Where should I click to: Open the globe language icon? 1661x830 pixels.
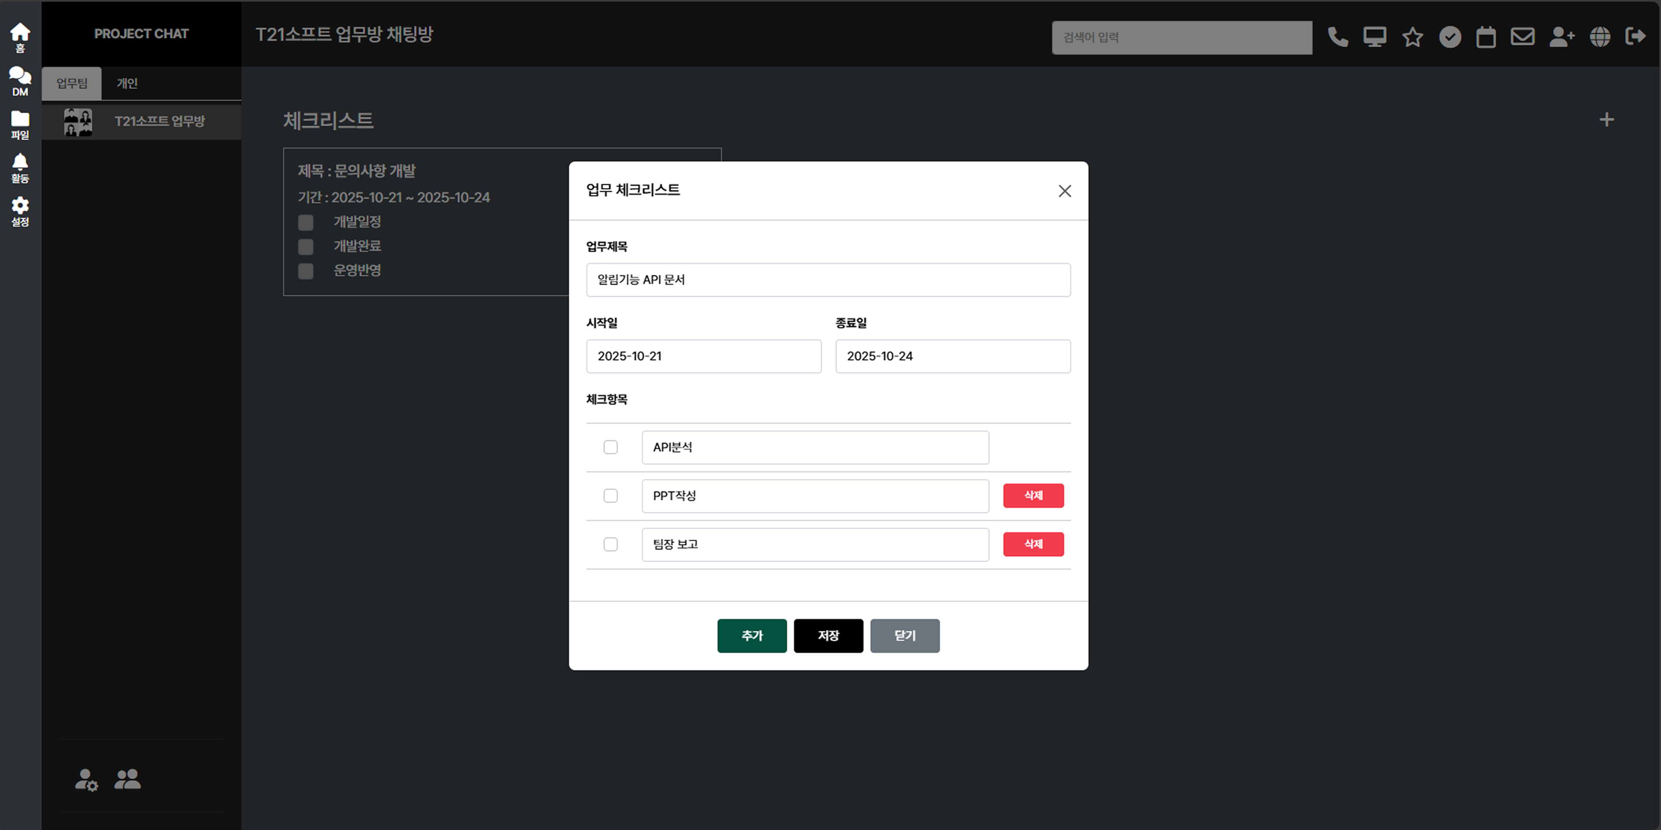coord(1600,37)
